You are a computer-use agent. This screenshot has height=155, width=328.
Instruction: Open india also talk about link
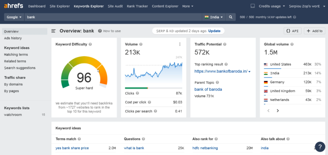(x=265, y=148)
